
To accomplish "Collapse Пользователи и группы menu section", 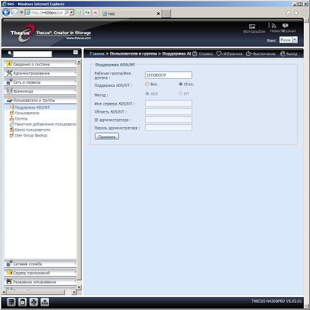I will pyautogui.click(x=40, y=100).
